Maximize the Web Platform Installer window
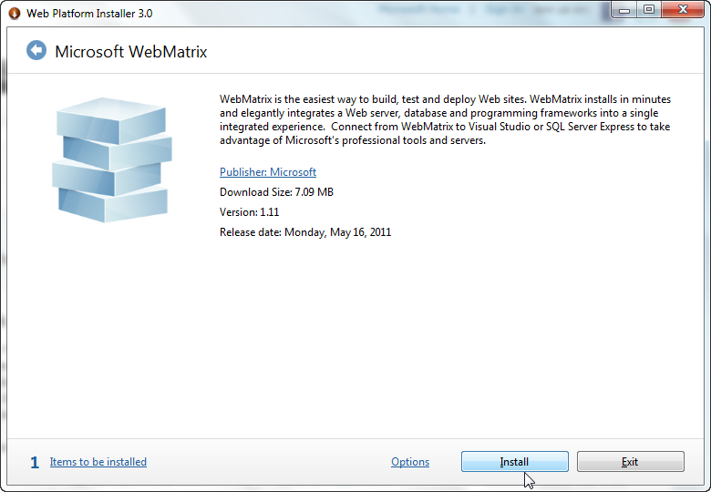711x492 pixels. tap(649, 10)
